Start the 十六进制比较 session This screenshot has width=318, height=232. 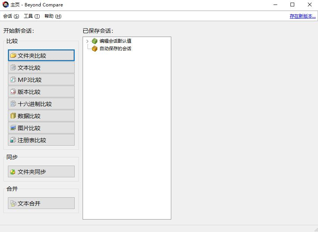[41, 104]
